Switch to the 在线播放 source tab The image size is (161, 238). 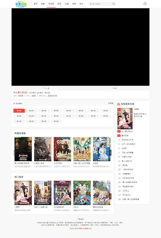tap(18, 103)
